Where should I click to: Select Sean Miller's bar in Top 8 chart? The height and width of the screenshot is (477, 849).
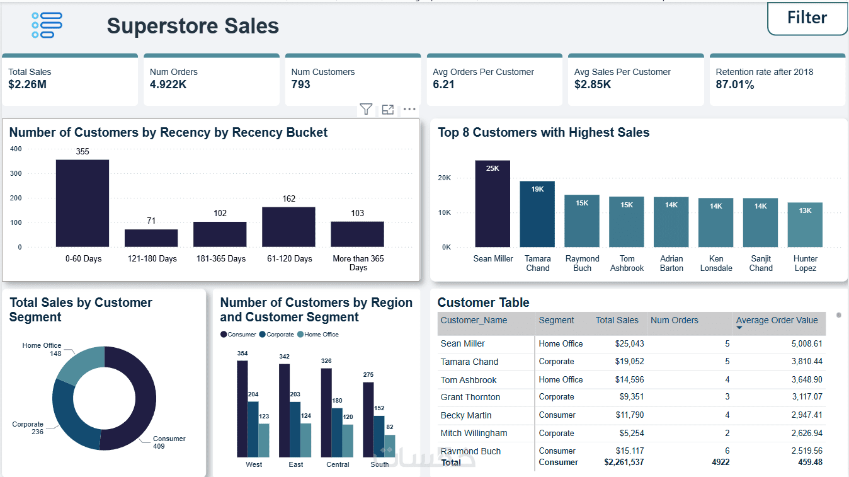tap(493, 204)
